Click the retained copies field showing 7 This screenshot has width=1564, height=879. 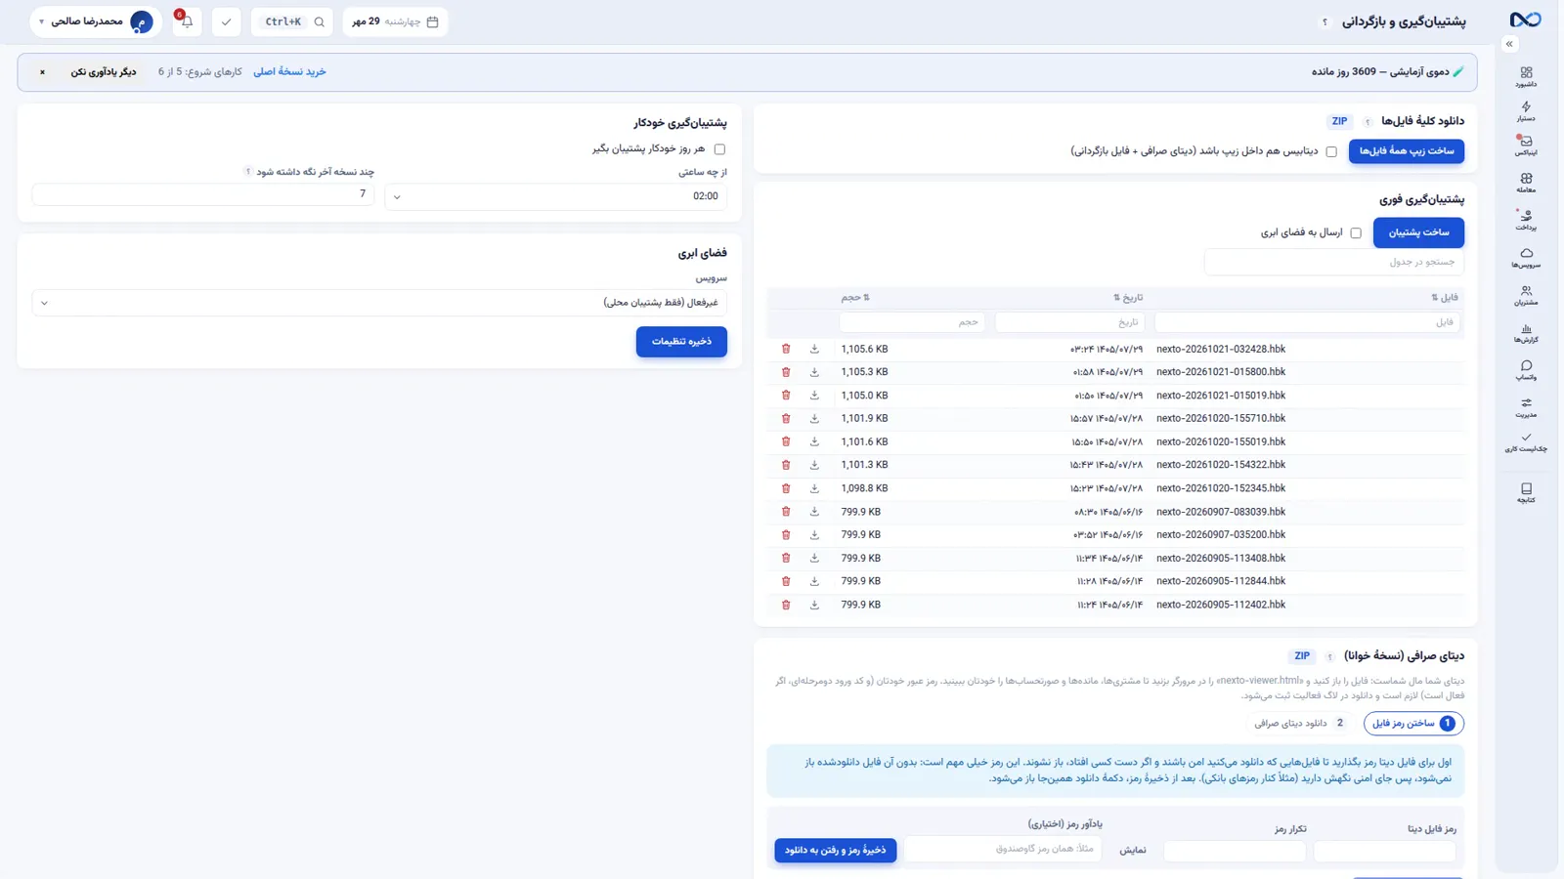tap(203, 194)
